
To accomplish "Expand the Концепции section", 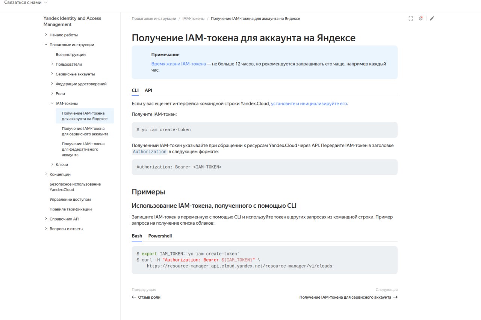I will point(46,174).
